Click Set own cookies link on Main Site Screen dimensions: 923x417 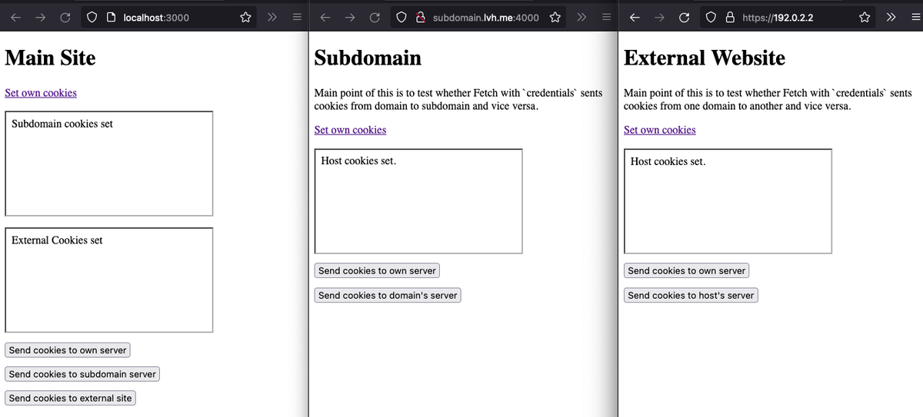tap(41, 93)
